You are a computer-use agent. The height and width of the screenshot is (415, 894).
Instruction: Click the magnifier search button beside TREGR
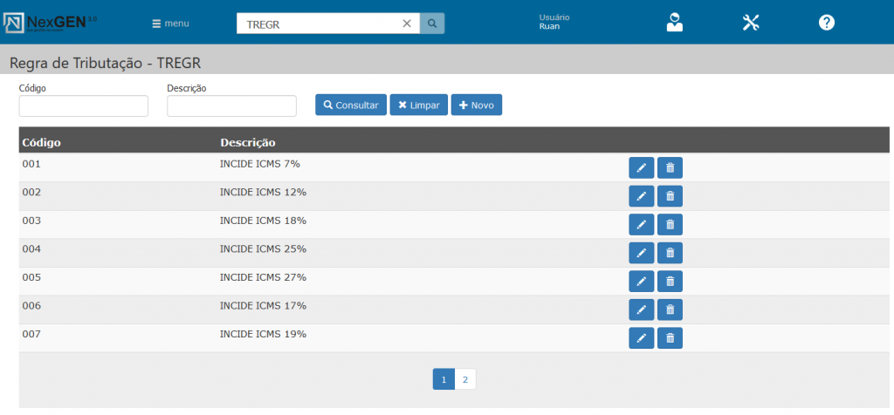click(x=432, y=24)
